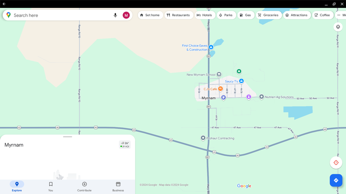Open the map layers selector
The height and width of the screenshot is (194, 346).
tap(338, 27)
